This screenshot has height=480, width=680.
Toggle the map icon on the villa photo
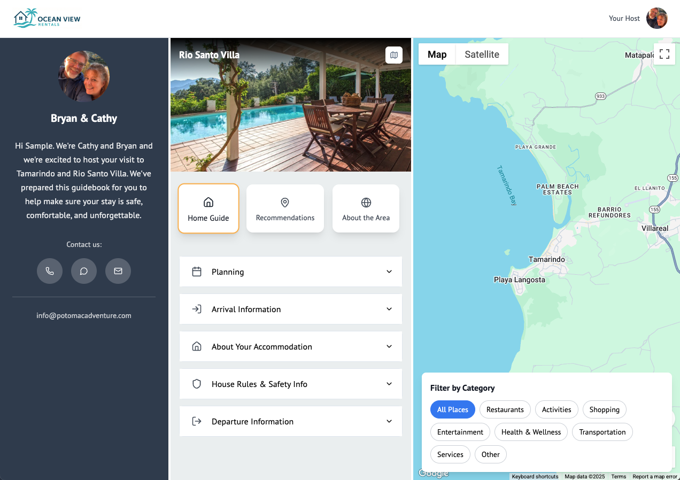pyautogui.click(x=394, y=55)
